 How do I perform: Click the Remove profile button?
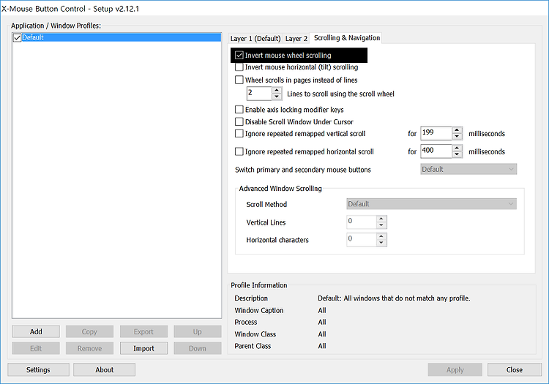point(89,348)
